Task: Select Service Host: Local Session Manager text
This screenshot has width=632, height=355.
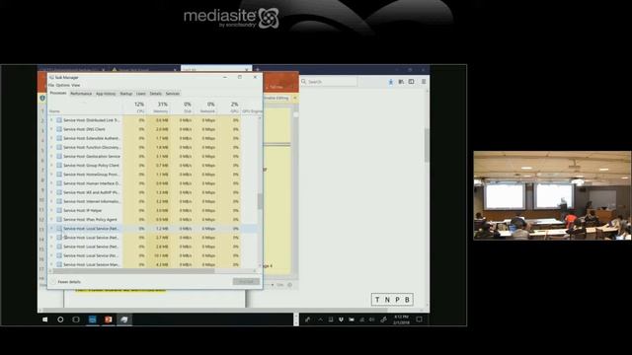Action: (x=92, y=264)
